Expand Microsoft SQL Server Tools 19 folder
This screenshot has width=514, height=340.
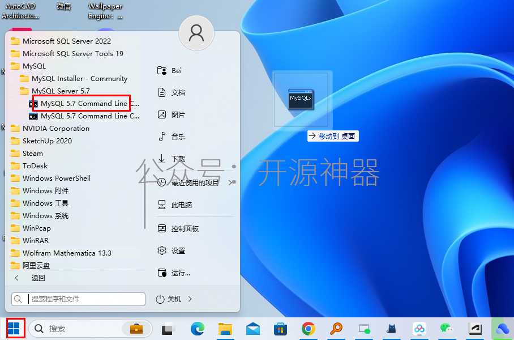(67, 53)
